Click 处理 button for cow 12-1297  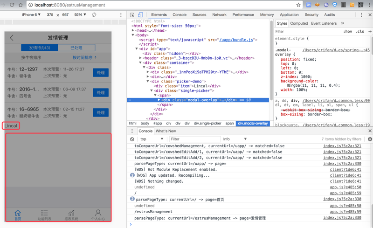pos(101,73)
